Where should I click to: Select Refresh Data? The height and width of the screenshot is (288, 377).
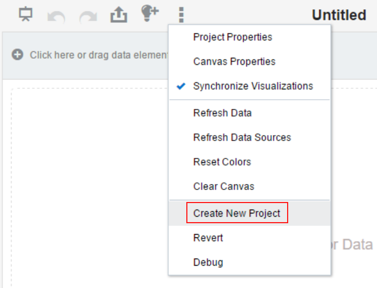point(250,113)
